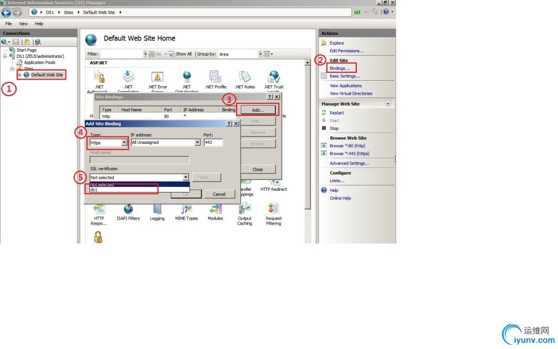Click the Explore icon in the Actions pane
This screenshot has height=349, width=558.
(x=324, y=43)
